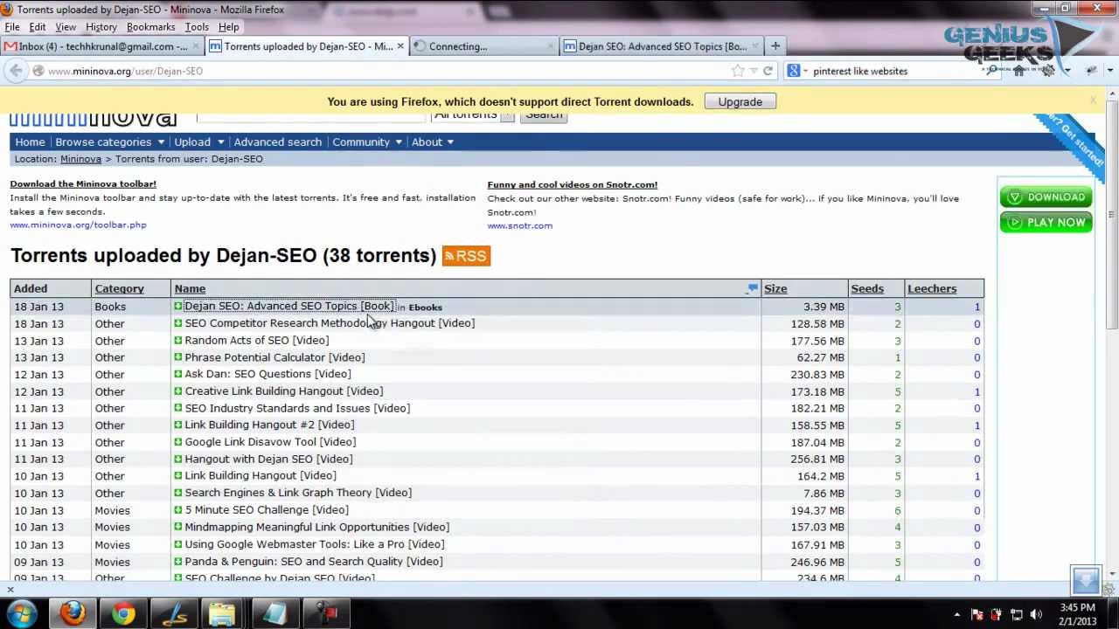The width and height of the screenshot is (1119, 629).
Task: Open the Edit menu
Action: tap(38, 27)
